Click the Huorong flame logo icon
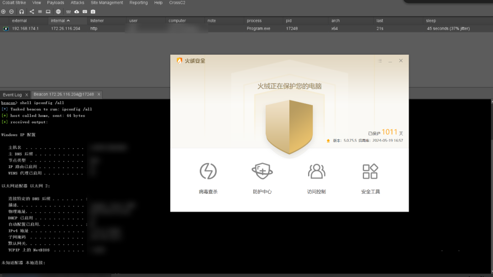 (179, 61)
